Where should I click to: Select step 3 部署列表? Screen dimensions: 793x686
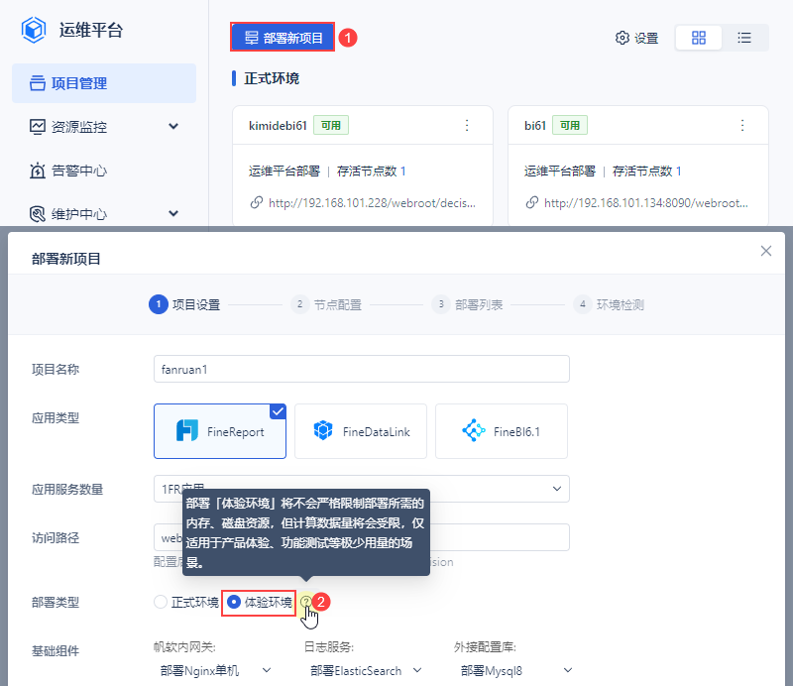467,304
